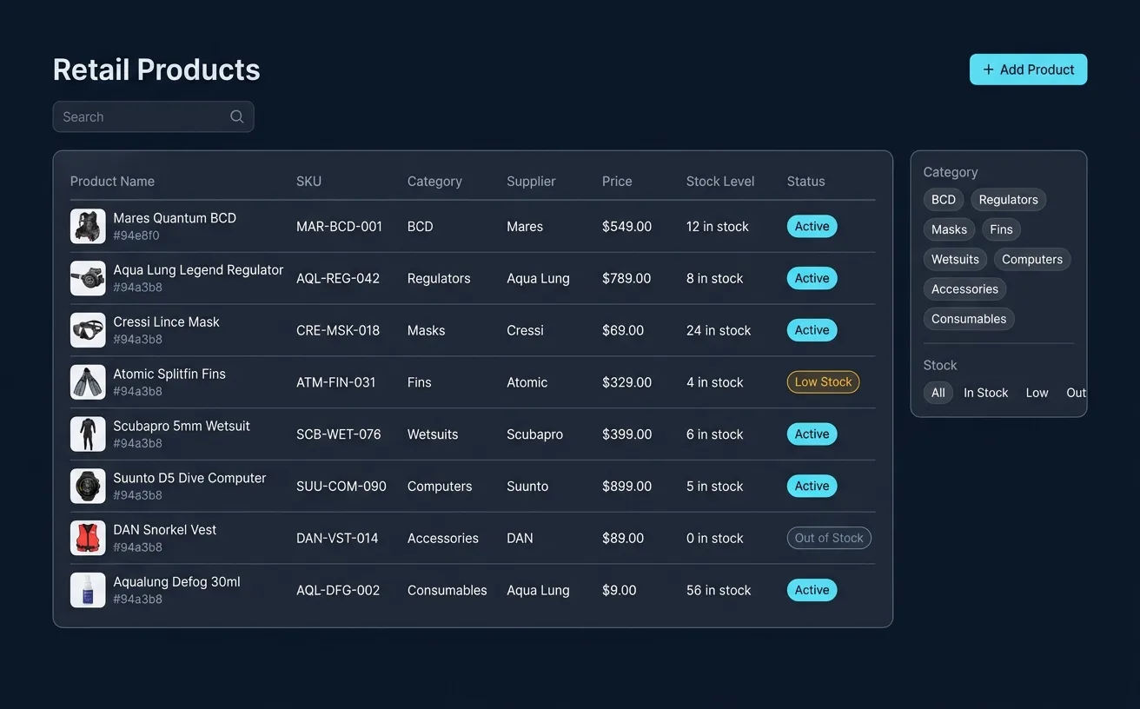Click the Status column header

(805, 182)
